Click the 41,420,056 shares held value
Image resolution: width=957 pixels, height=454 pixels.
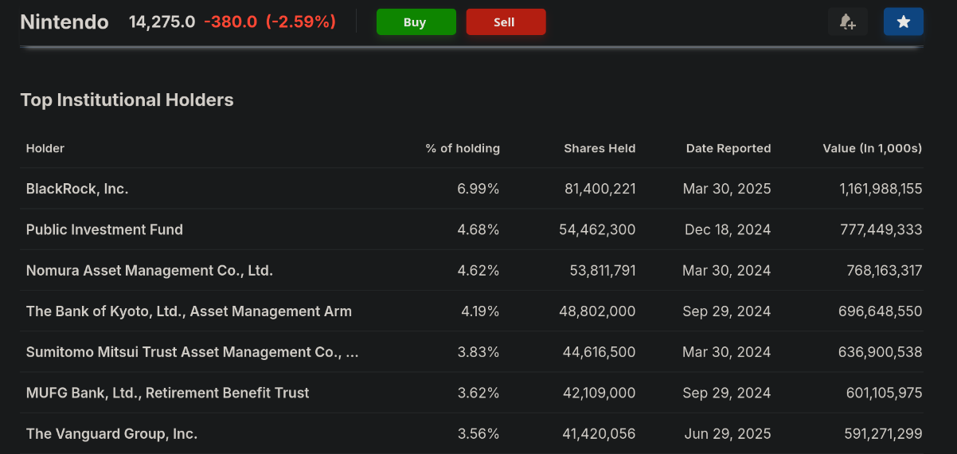[x=598, y=434]
